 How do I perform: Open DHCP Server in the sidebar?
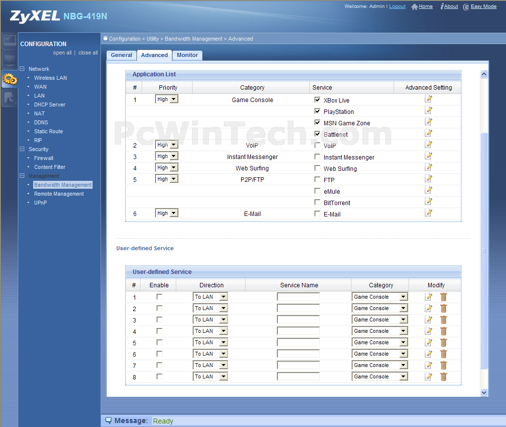click(x=50, y=105)
